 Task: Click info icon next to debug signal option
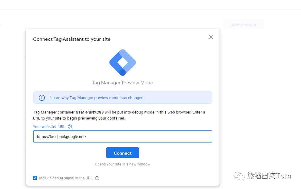point(97,178)
